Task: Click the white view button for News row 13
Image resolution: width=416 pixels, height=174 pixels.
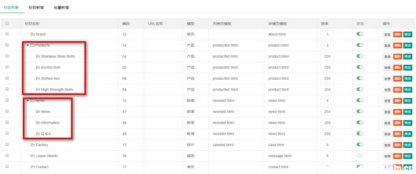Action: pyautogui.click(x=388, y=101)
